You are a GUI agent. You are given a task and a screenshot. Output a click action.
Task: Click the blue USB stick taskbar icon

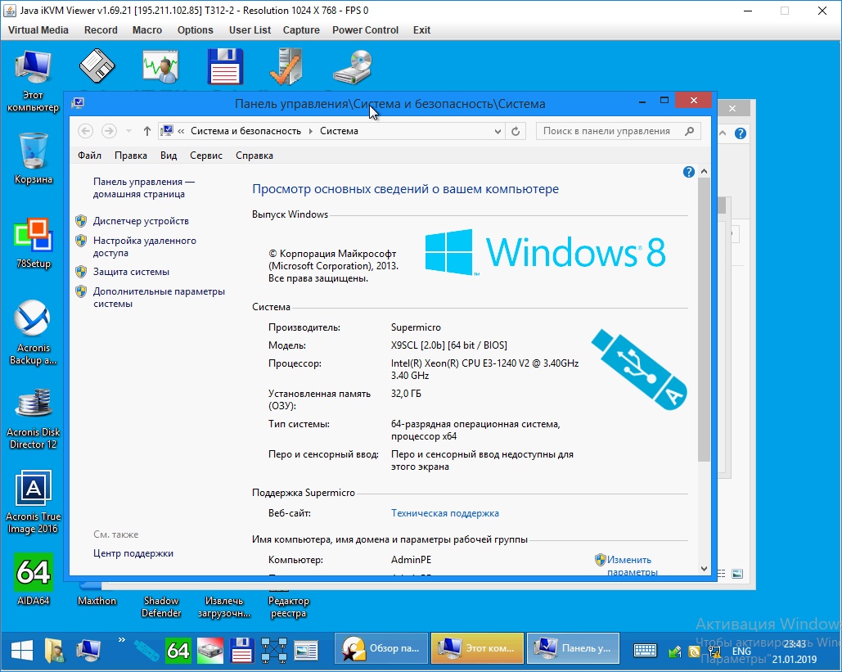146,651
